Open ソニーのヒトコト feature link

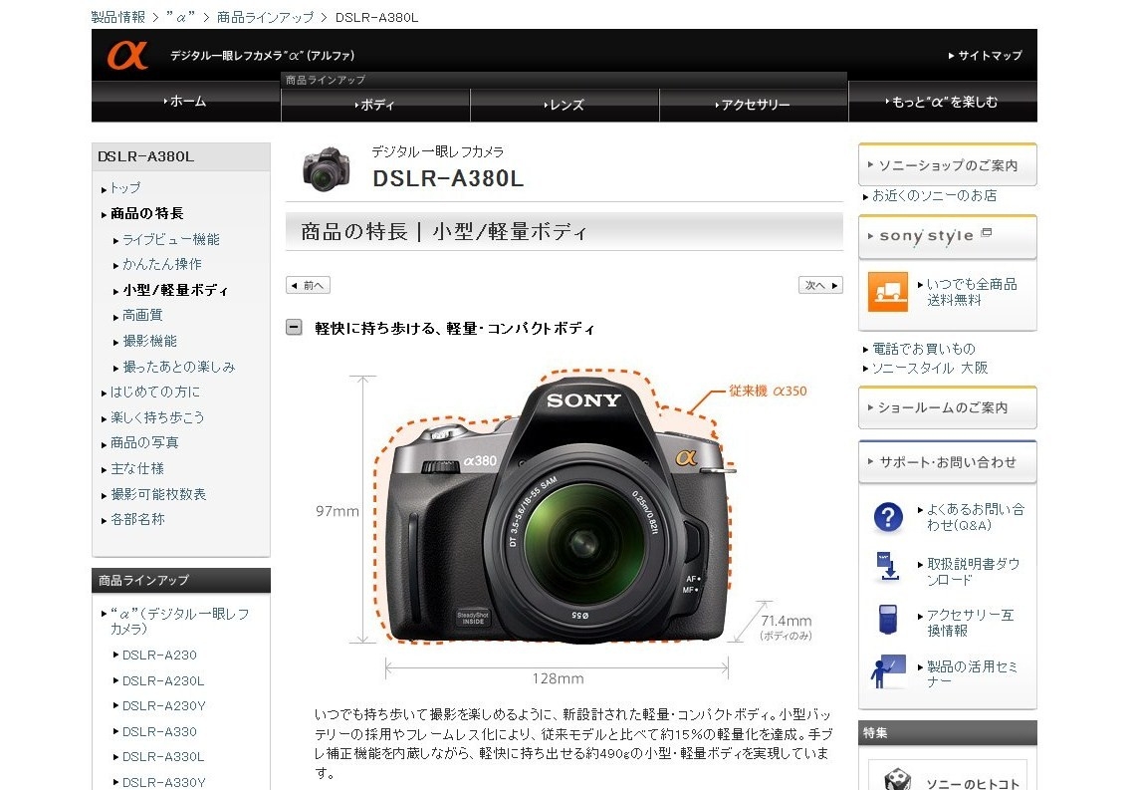pos(972,783)
